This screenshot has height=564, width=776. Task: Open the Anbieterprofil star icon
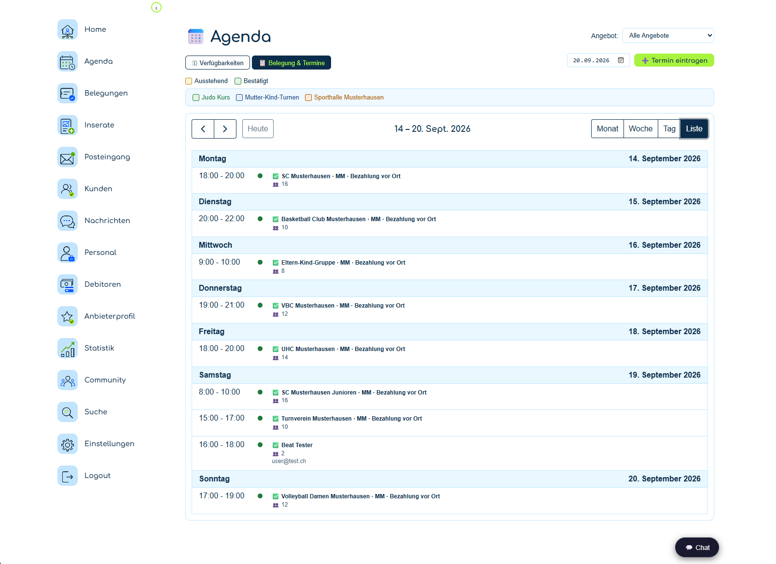click(x=68, y=316)
